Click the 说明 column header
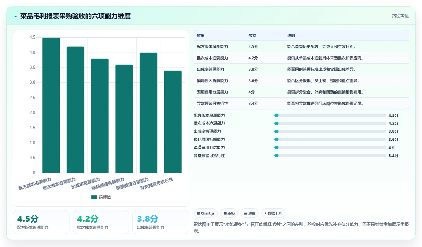The image size is (422, 247). (x=291, y=36)
